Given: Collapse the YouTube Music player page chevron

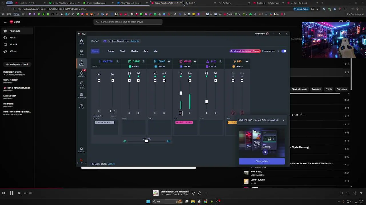Looking at the screenshot, I should click(x=361, y=193).
